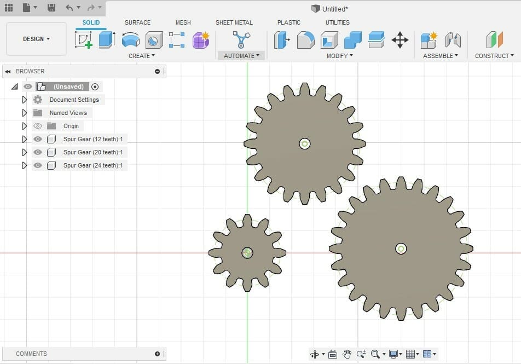This screenshot has width=521, height=364.
Task: Open the DESIGN workspace dropdown
Action: [x=36, y=39]
